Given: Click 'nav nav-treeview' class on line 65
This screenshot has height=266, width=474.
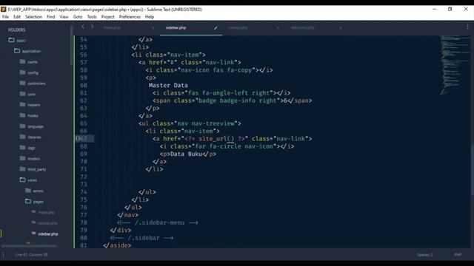Looking at the screenshot, I should (x=206, y=123).
